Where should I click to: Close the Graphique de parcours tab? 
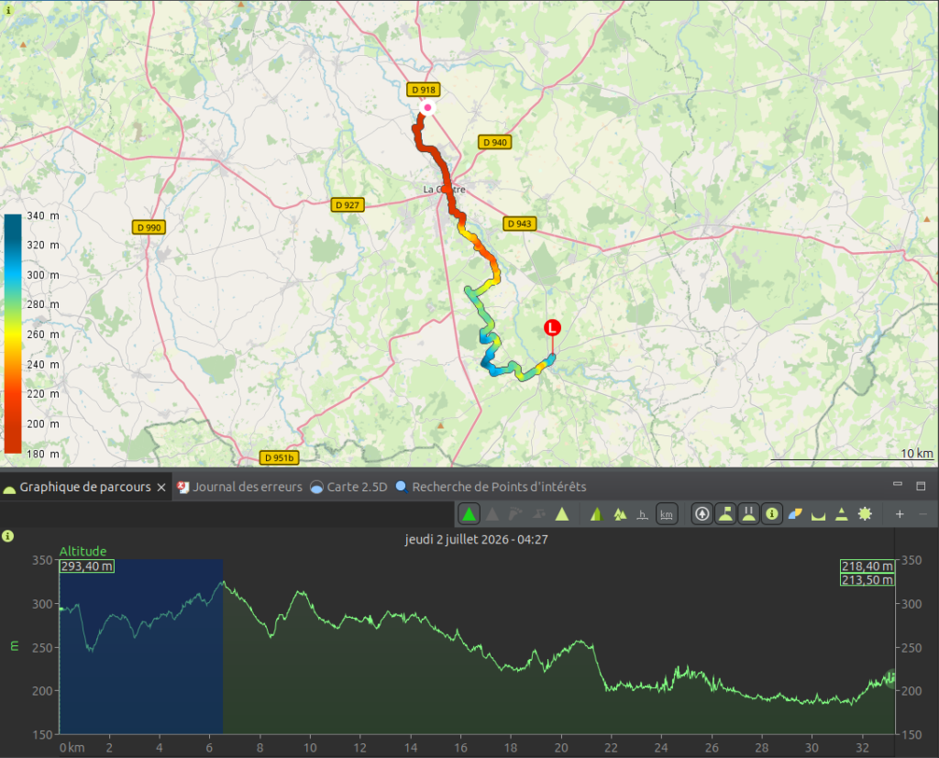click(161, 488)
